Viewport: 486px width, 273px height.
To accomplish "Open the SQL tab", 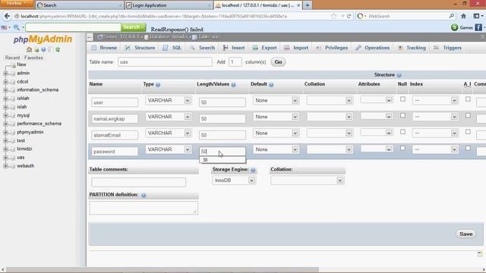I will pyautogui.click(x=172, y=48).
